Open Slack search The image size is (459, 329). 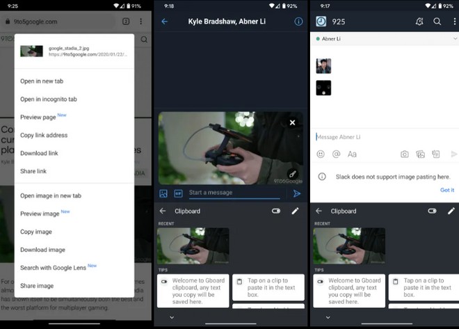pos(437,22)
